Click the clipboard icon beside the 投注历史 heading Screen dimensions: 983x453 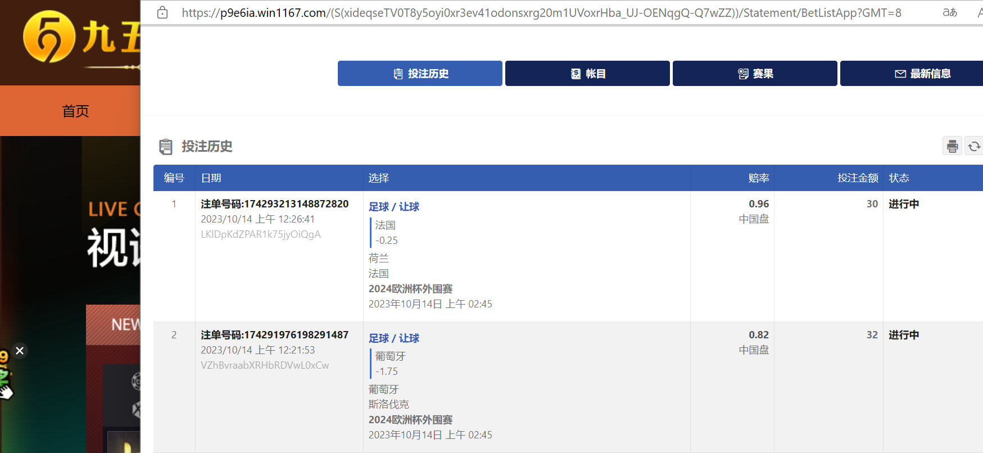(166, 147)
